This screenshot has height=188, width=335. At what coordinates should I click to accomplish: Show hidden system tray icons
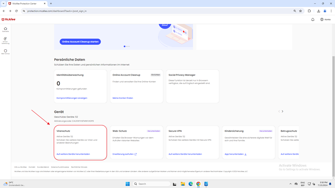coord(290,184)
